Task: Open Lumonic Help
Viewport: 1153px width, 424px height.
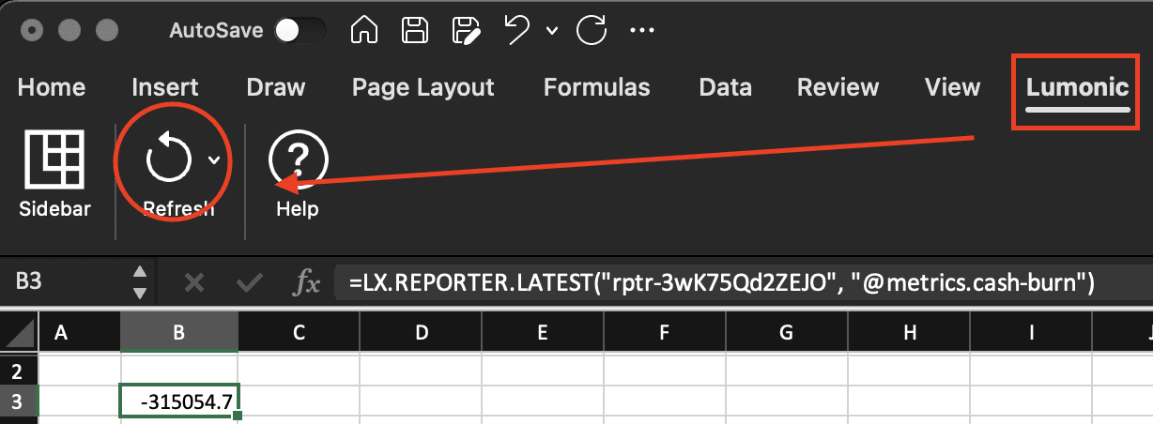Action: [297, 175]
